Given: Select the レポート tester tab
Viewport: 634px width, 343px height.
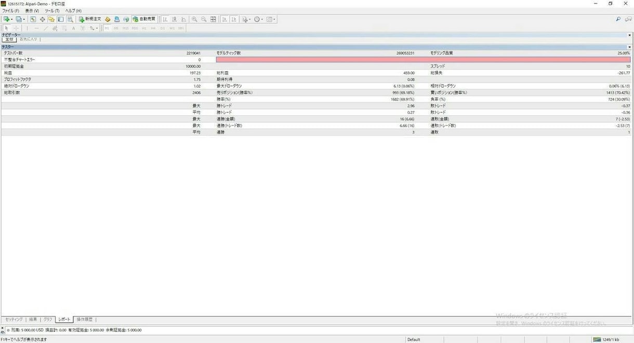Looking at the screenshot, I should (64, 319).
